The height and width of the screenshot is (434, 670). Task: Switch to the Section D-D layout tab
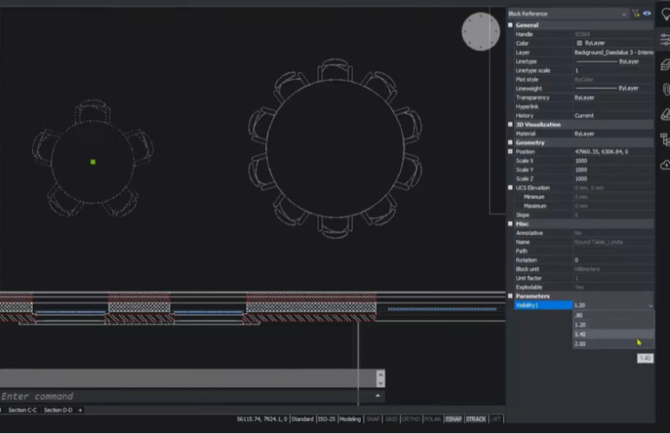58,410
